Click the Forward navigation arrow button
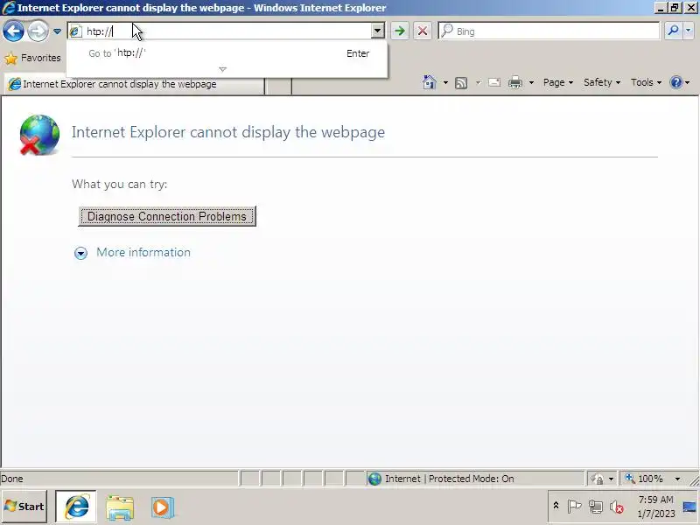 [38, 31]
